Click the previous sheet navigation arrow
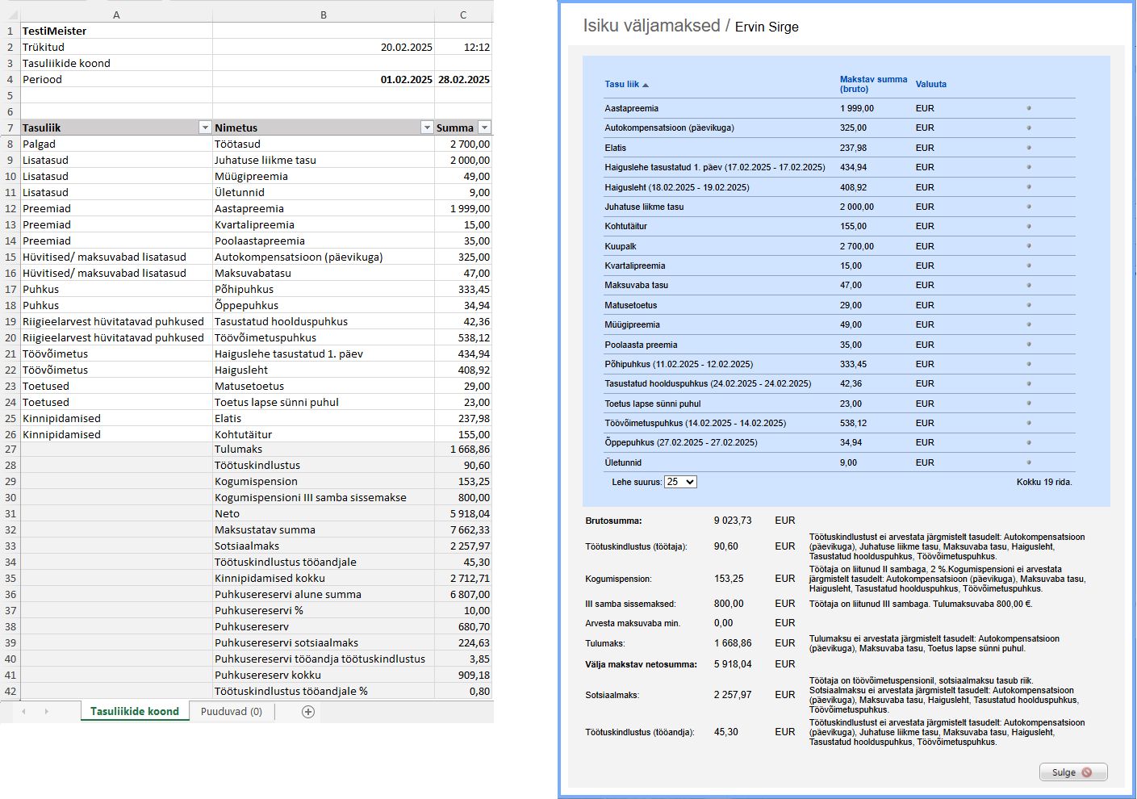1137x799 pixels. pyautogui.click(x=24, y=711)
